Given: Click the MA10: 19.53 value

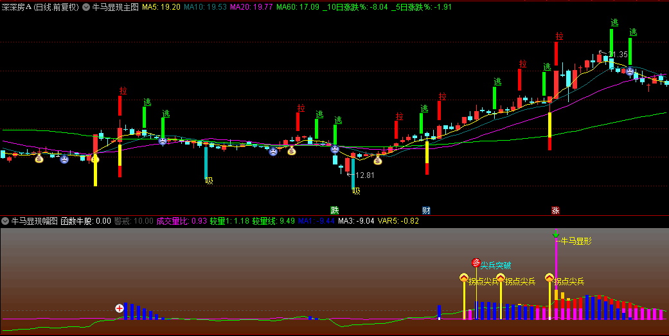Looking at the screenshot, I should coord(205,7).
